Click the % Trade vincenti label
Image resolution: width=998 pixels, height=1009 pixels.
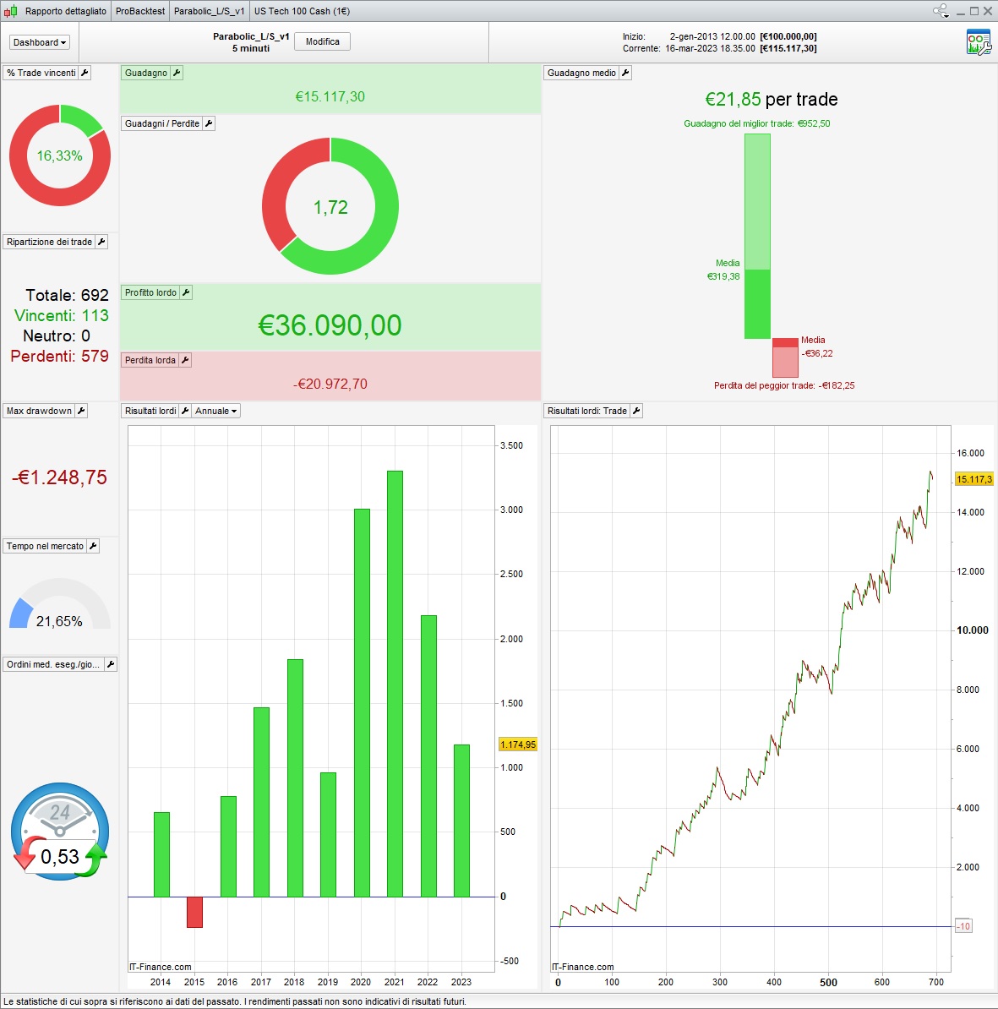41,73
